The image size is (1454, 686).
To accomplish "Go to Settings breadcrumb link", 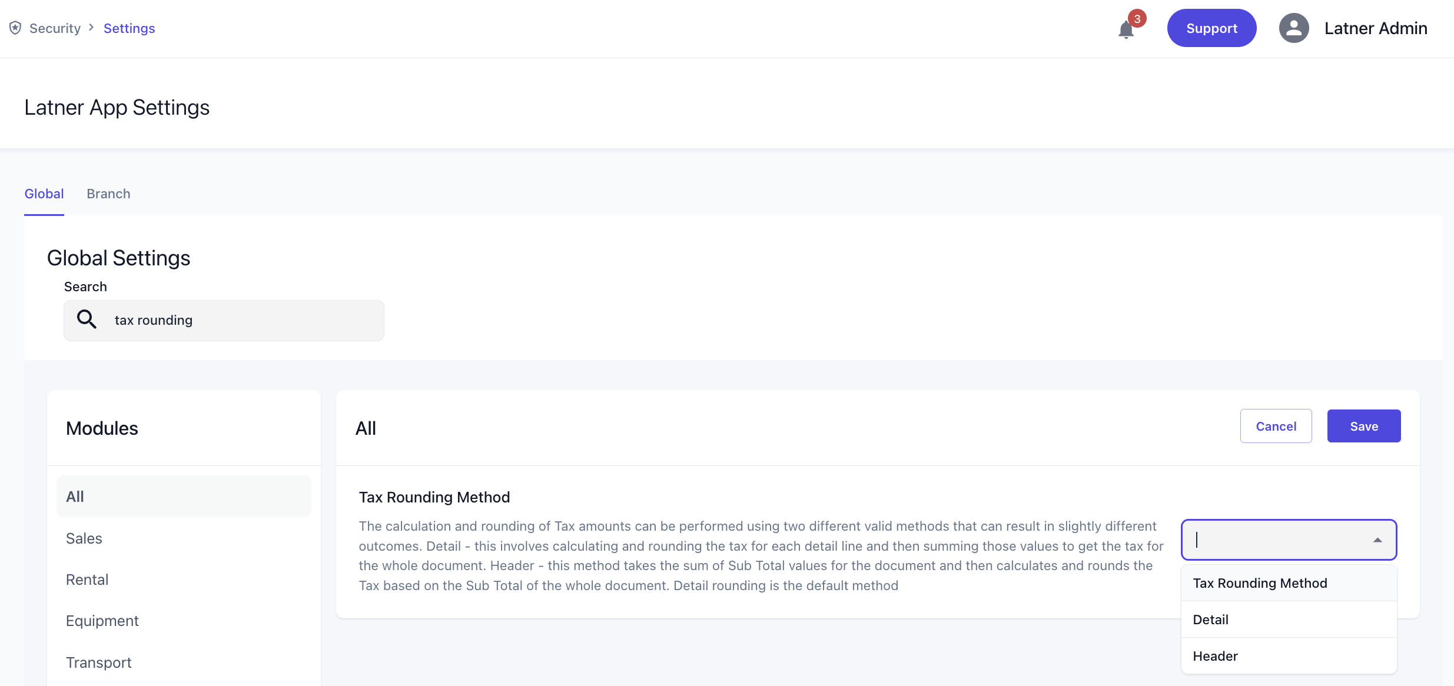I will (x=129, y=28).
